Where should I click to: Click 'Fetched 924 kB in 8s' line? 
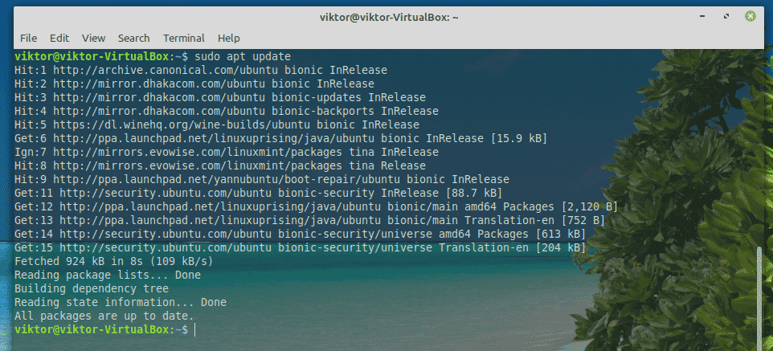(114, 261)
